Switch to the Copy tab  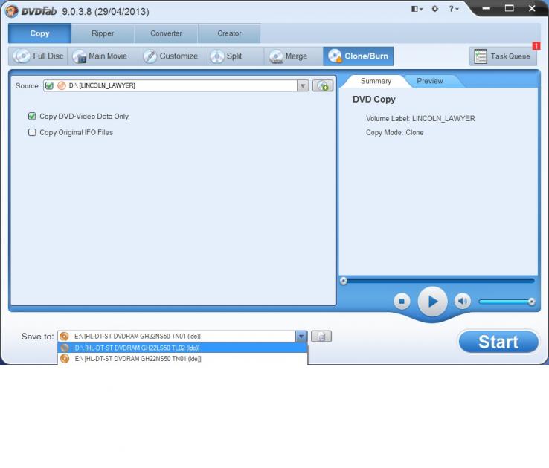coord(40,33)
